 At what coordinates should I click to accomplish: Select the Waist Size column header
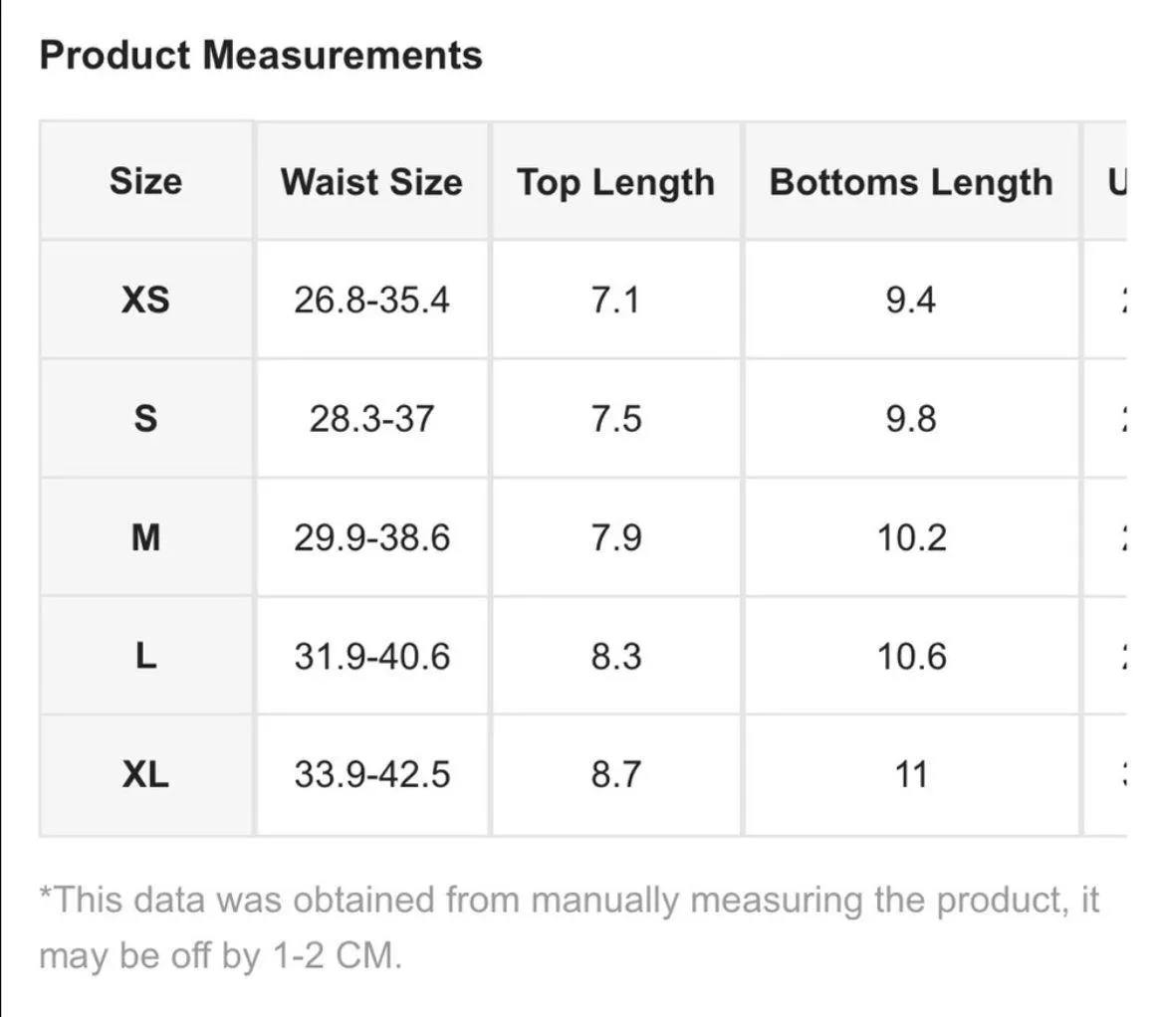[x=371, y=182]
